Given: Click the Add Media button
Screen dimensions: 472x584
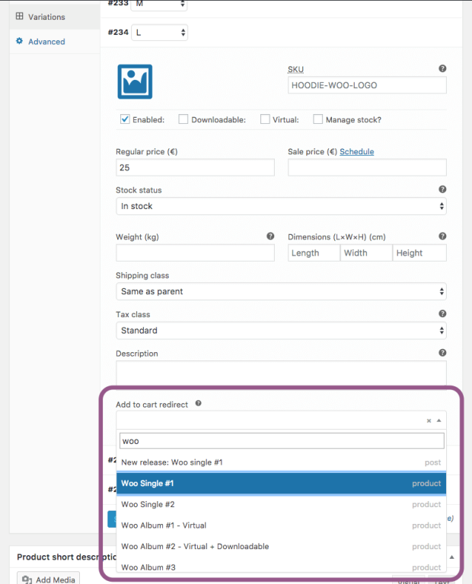Looking at the screenshot, I should pos(48,579).
